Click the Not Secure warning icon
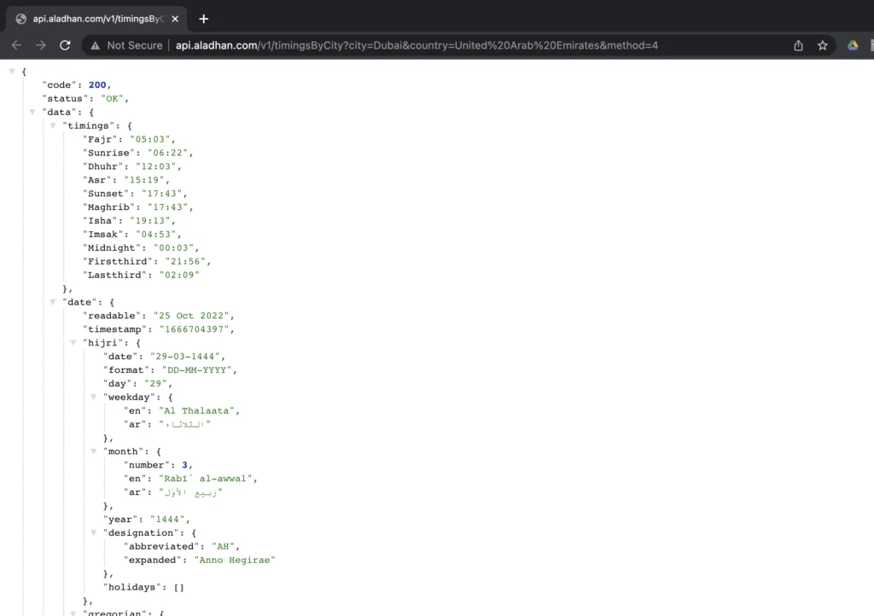Viewport: 874px width, 616px height. click(96, 46)
